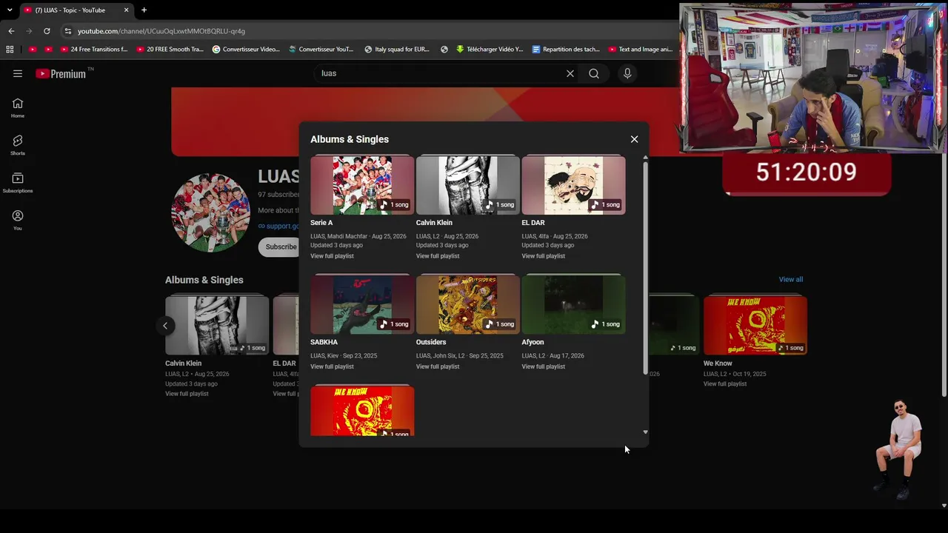
Task: Focus the address bar URL
Action: (x=161, y=31)
